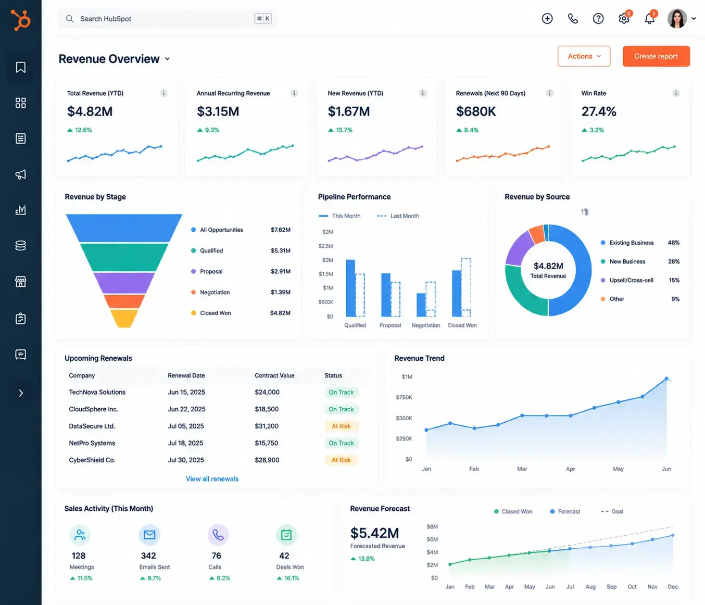Screen dimensions: 705x605
Task: Click the Calls phone icon in Sales Activity
Action: tap(218, 535)
